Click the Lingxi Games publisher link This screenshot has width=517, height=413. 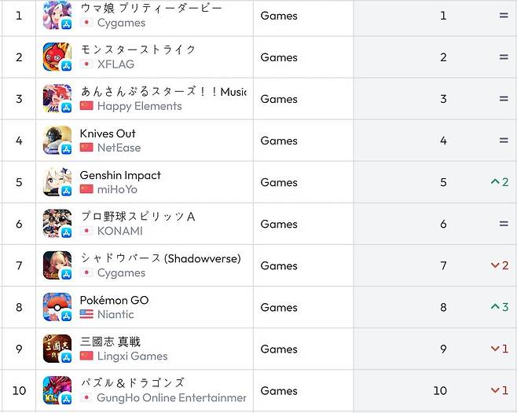[x=132, y=356]
